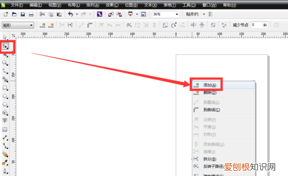Open the application launcher icon
Screen dimensions: 288x176
tap(131, 14)
